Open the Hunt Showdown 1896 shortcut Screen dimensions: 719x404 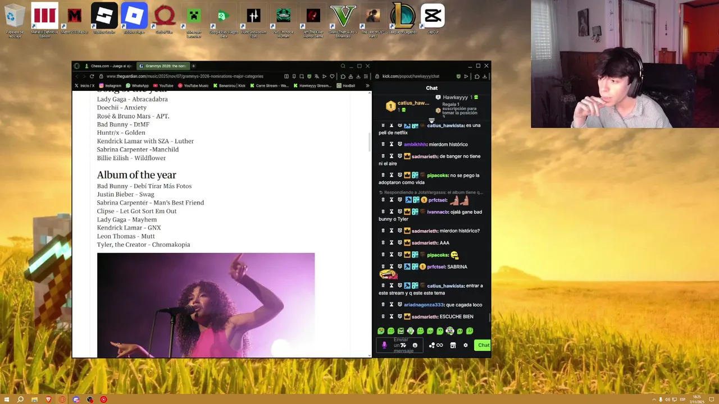[x=253, y=20]
